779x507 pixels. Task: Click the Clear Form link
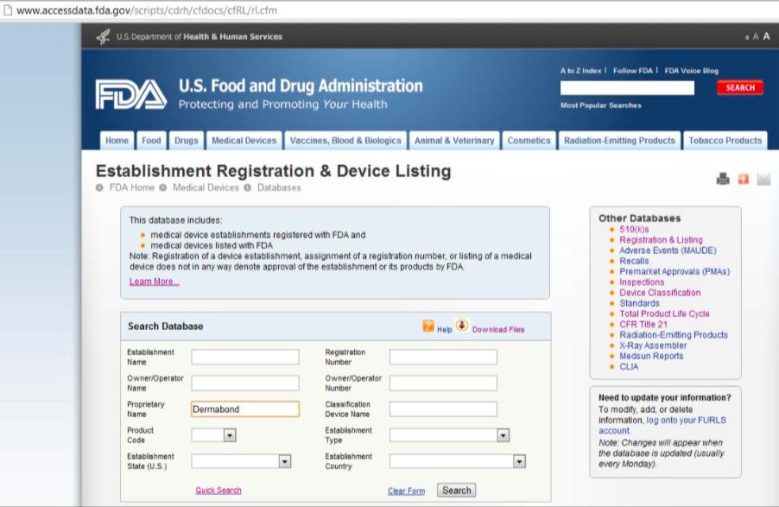[406, 491]
